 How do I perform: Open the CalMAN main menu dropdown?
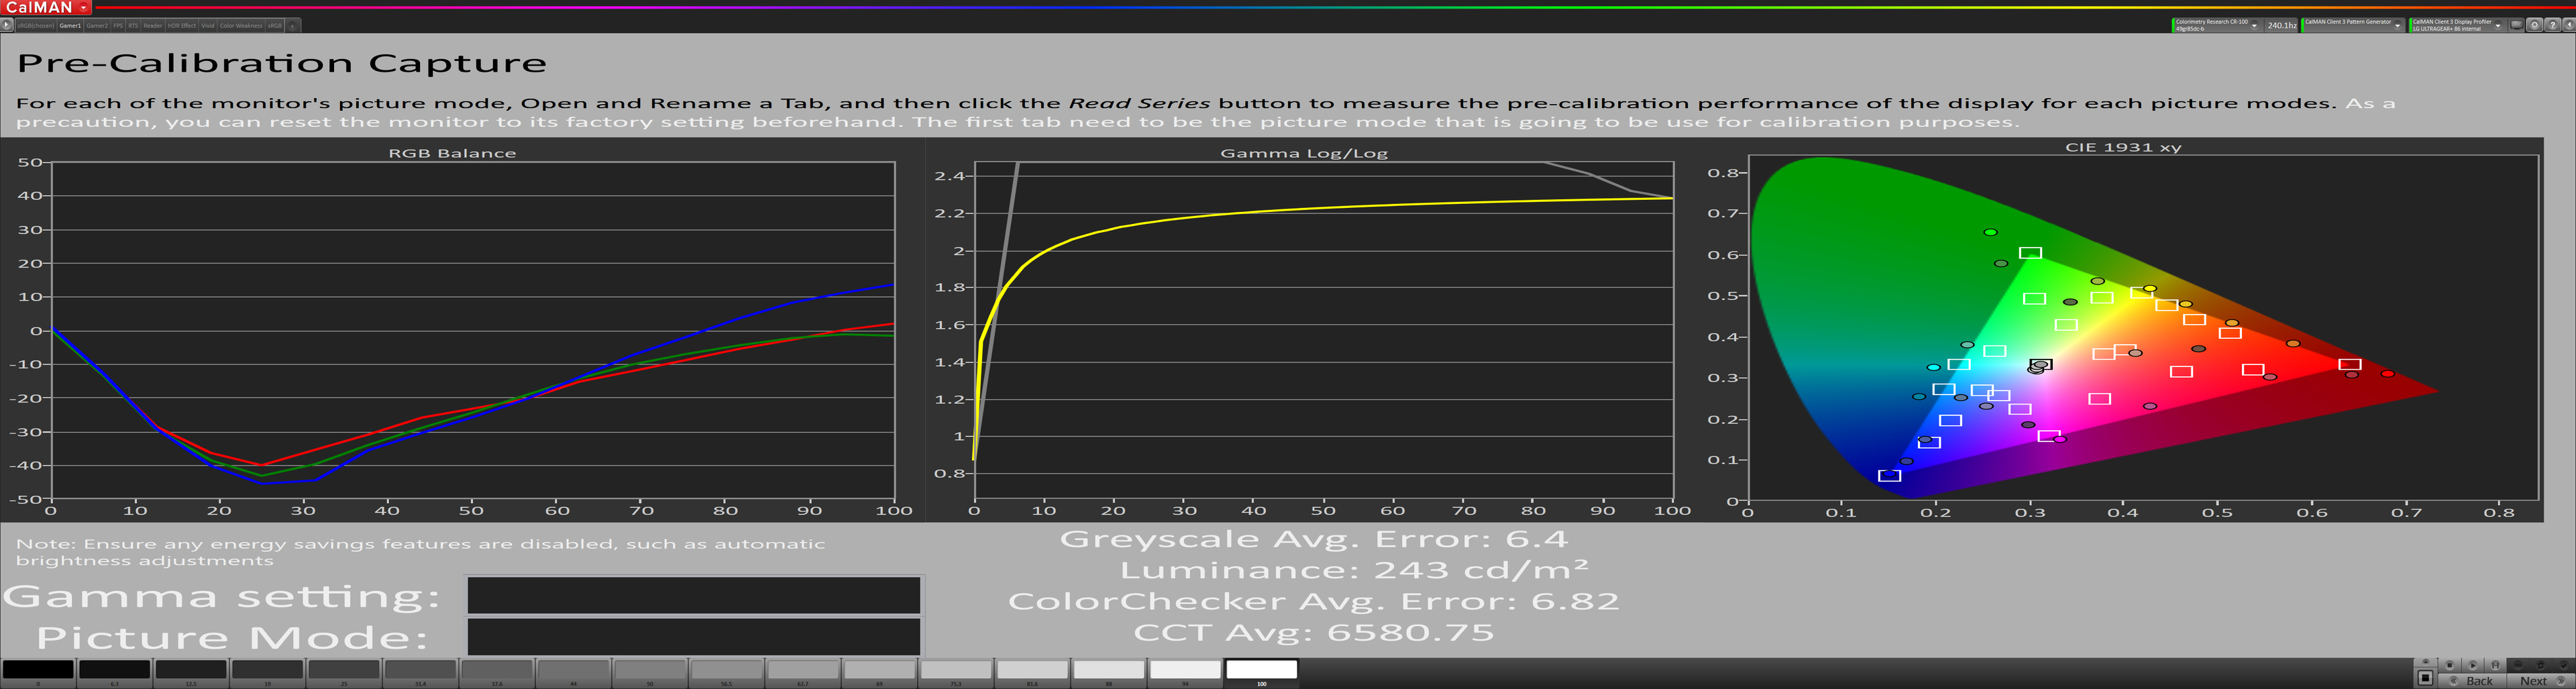[x=84, y=7]
